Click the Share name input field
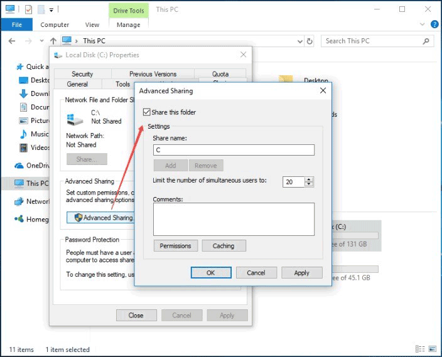Viewport: 442px width, 357px height. [x=234, y=150]
